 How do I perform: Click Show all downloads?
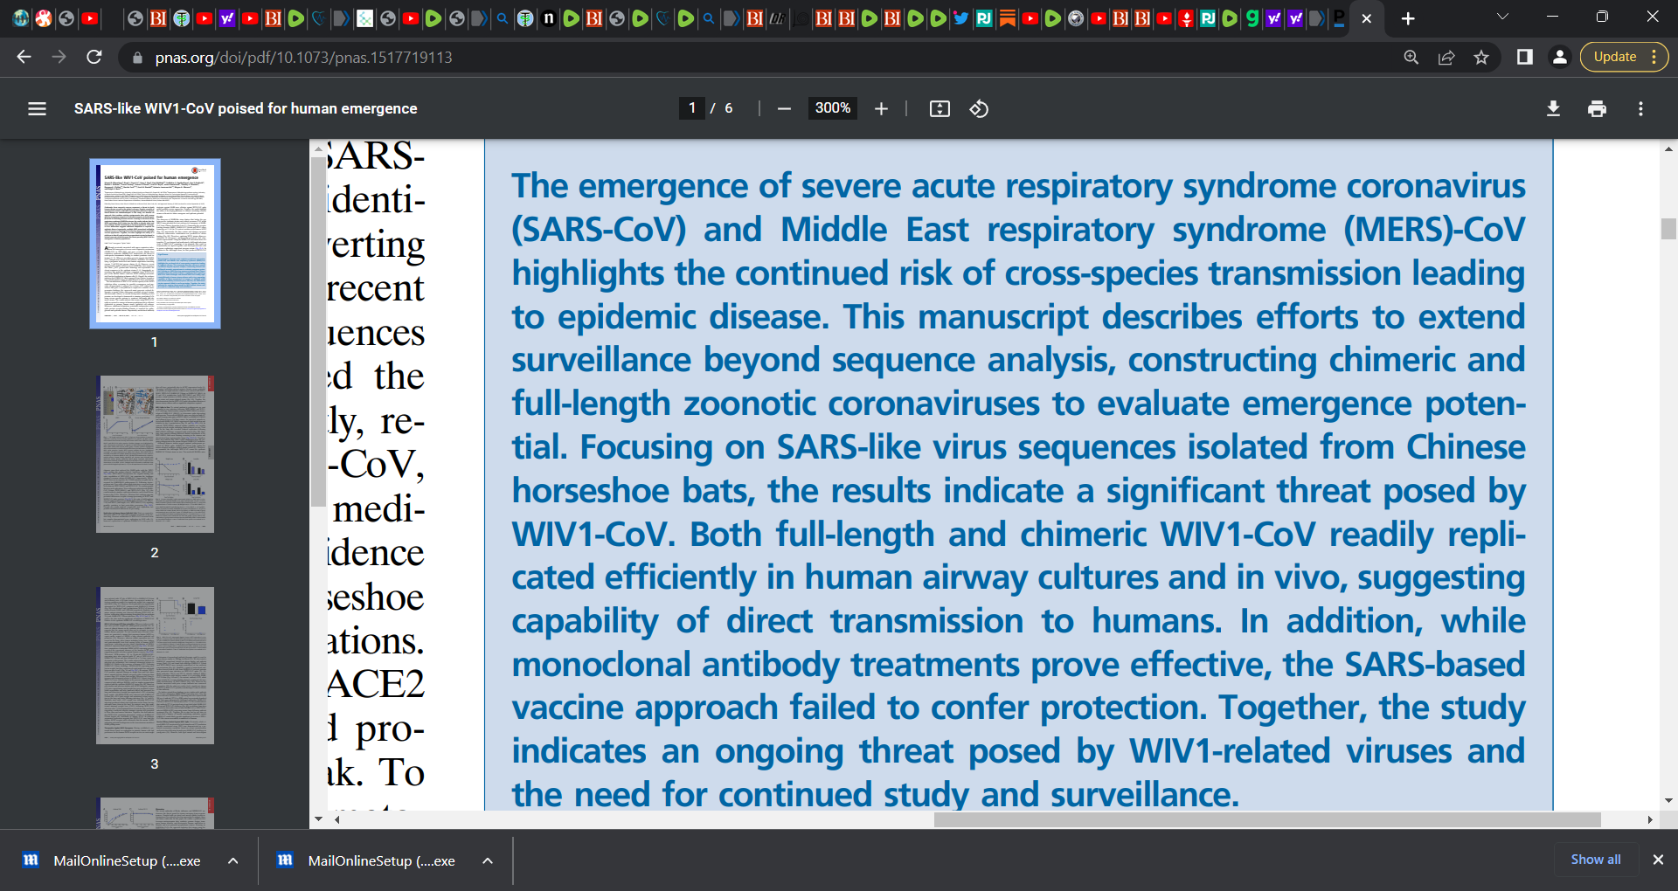tap(1596, 860)
